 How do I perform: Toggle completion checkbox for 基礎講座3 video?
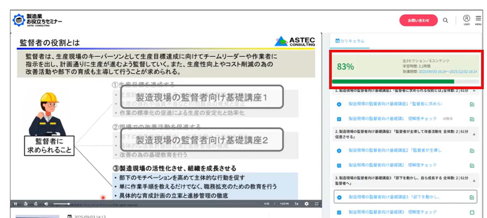point(472,197)
